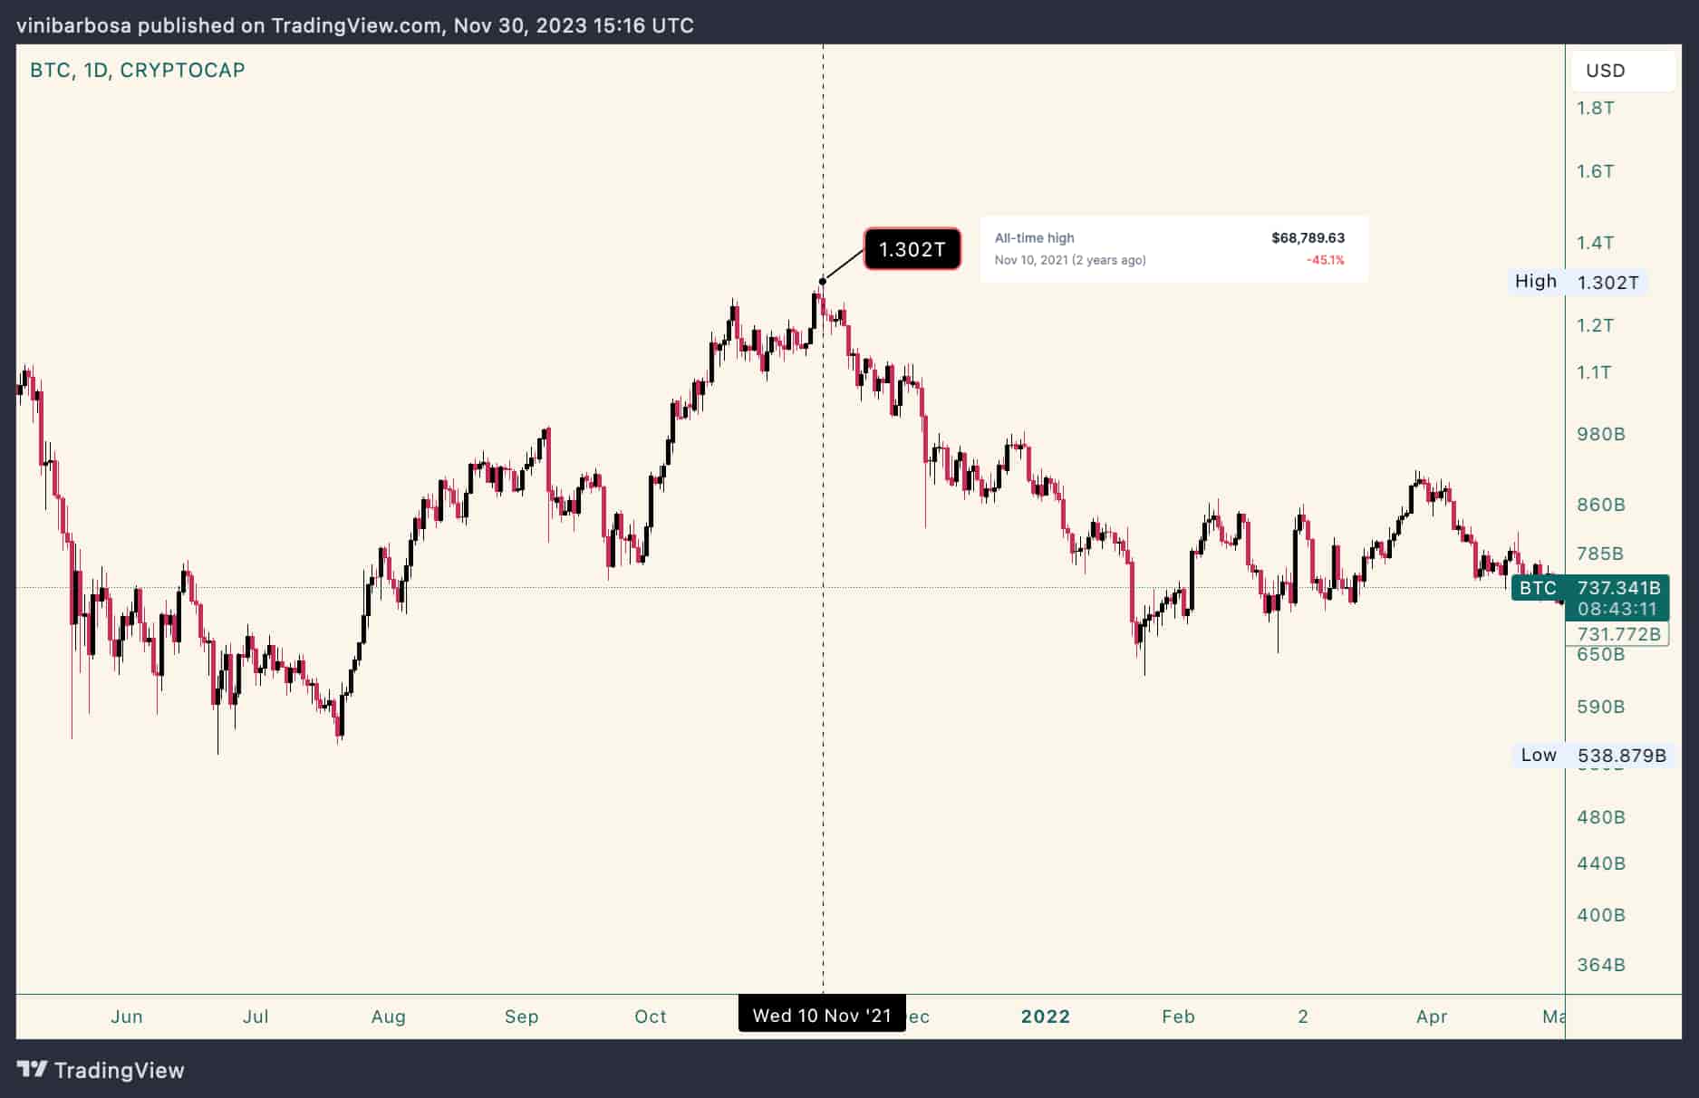Open the 1.302T all-time high callout

tap(911, 248)
